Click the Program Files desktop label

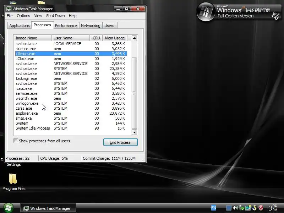(x=14, y=189)
